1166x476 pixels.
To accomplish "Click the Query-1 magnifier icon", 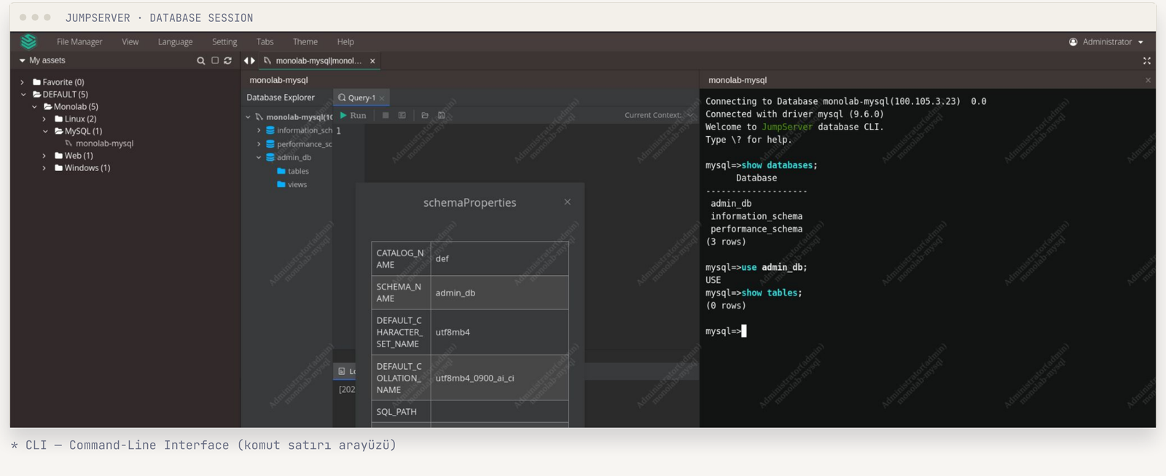I will [342, 98].
